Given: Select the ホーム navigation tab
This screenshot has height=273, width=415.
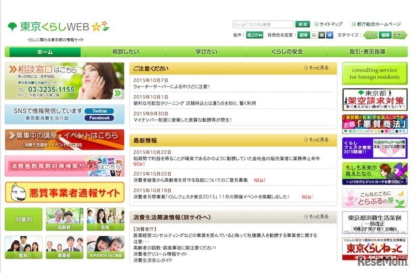Looking at the screenshot, I should (x=45, y=52).
